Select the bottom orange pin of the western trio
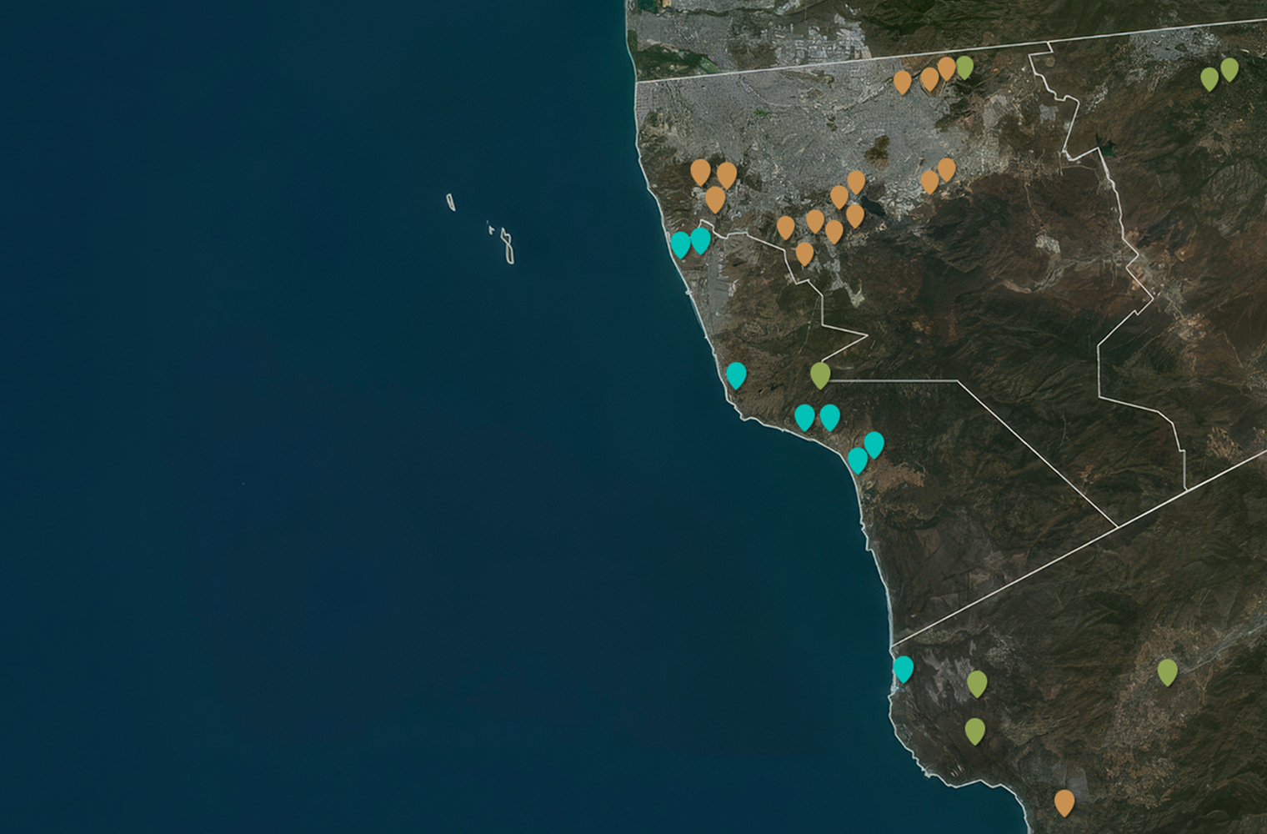The image size is (1267, 834). pos(715,199)
